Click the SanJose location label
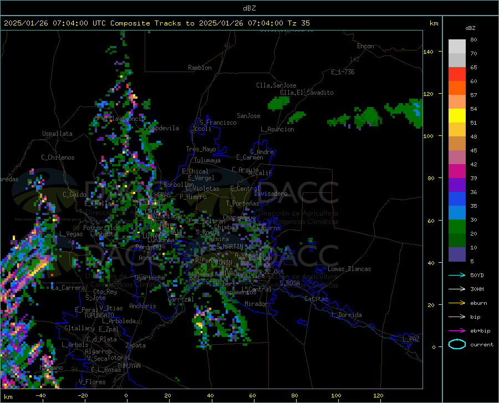 [x=248, y=116]
